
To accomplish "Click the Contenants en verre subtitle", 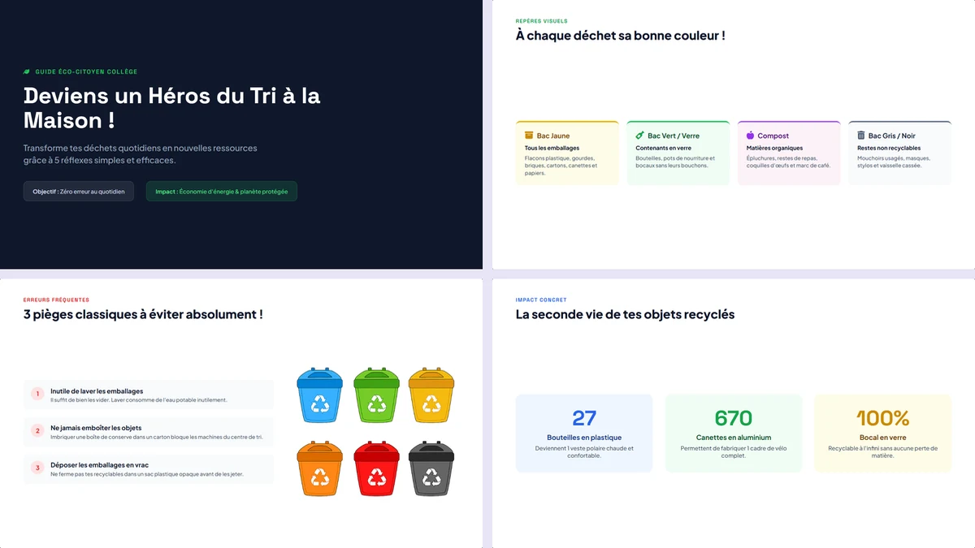I will click(663, 148).
